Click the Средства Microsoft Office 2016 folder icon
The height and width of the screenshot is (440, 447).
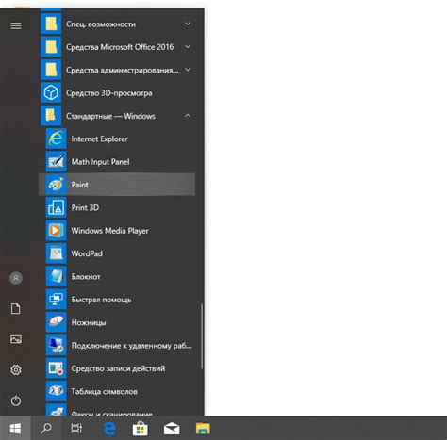tap(51, 47)
